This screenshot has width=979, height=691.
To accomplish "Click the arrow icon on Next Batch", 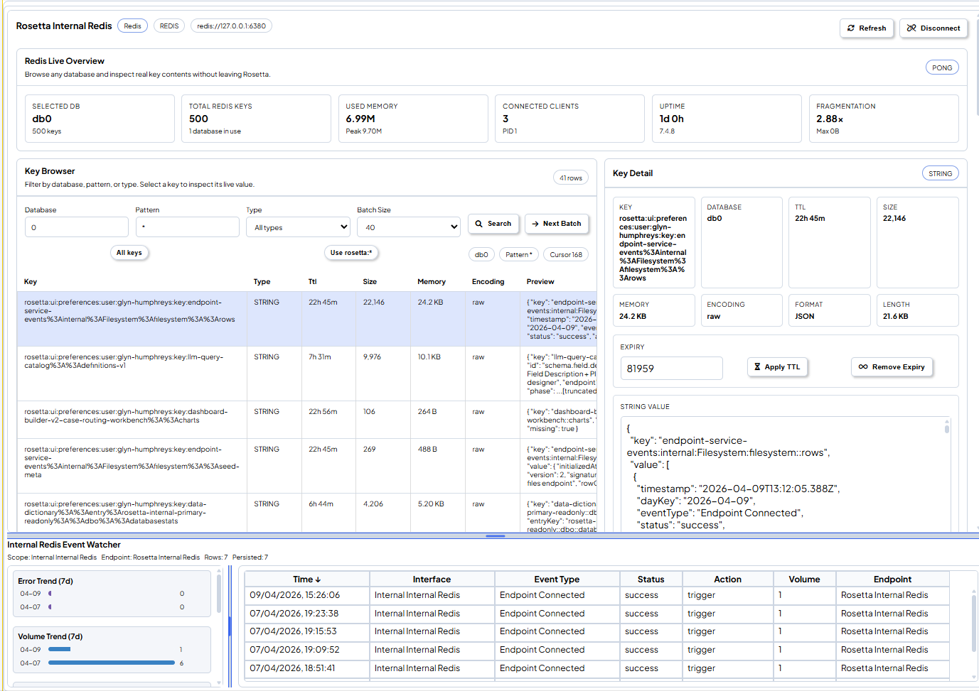I will pyautogui.click(x=537, y=223).
